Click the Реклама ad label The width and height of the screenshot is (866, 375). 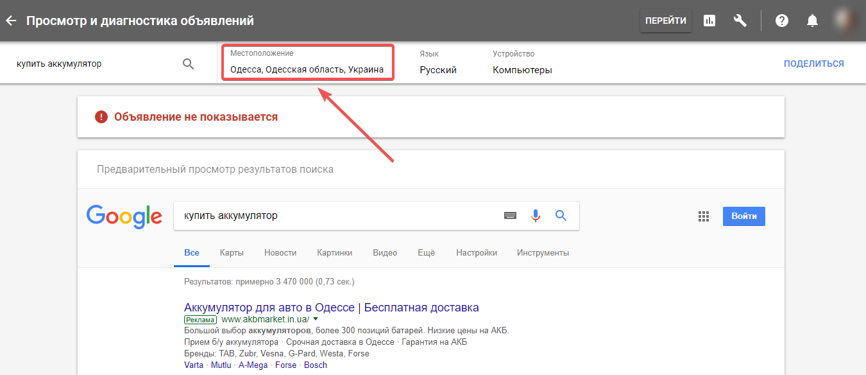[200, 319]
